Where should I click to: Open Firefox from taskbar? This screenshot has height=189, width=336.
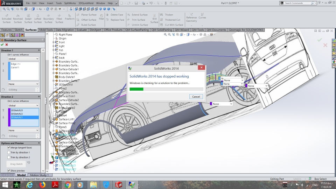[42, 184]
